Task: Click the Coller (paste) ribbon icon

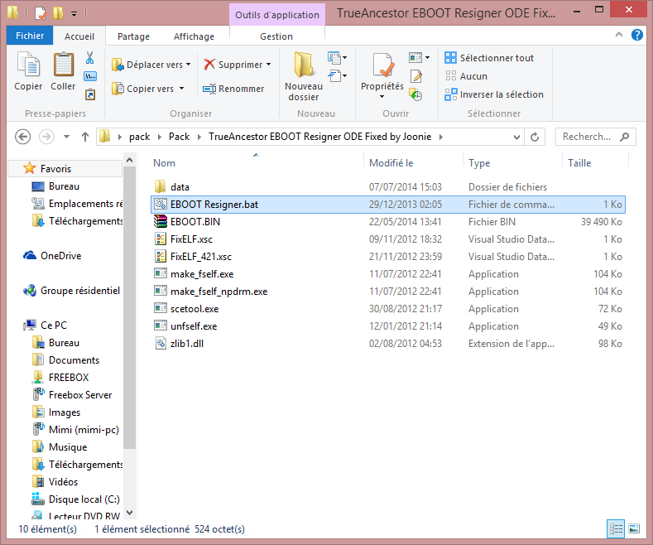Action: point(63,65)
